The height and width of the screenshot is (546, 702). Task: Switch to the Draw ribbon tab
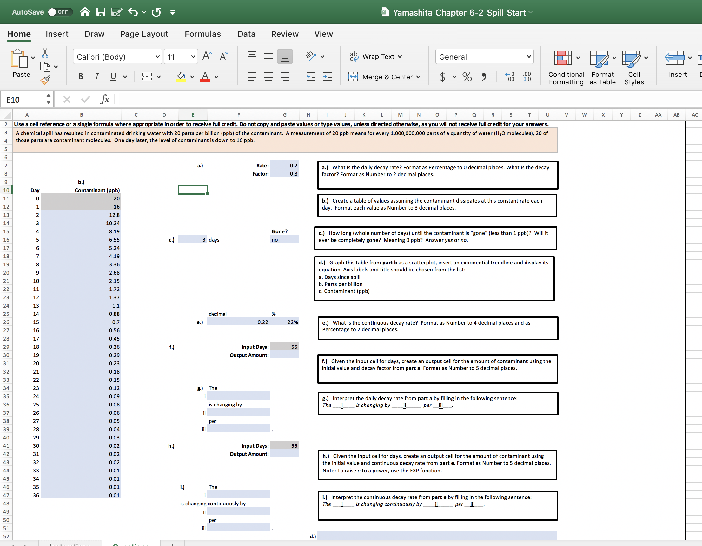tap(94, 34)
